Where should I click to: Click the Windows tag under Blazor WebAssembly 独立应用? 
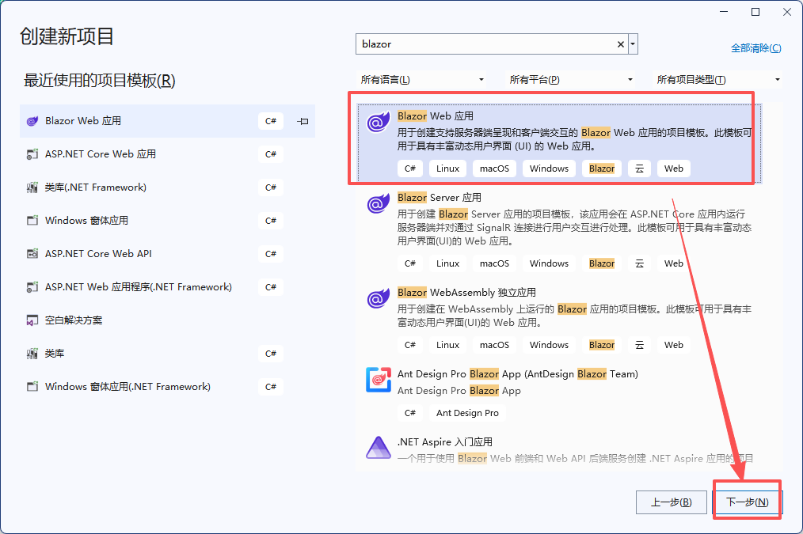tap(549, 345)
